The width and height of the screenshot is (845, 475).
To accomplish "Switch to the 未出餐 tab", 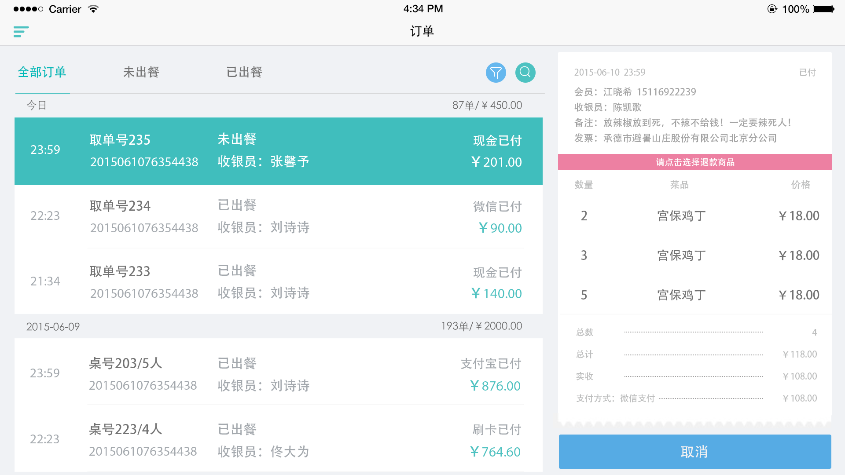I will point(141,72).
